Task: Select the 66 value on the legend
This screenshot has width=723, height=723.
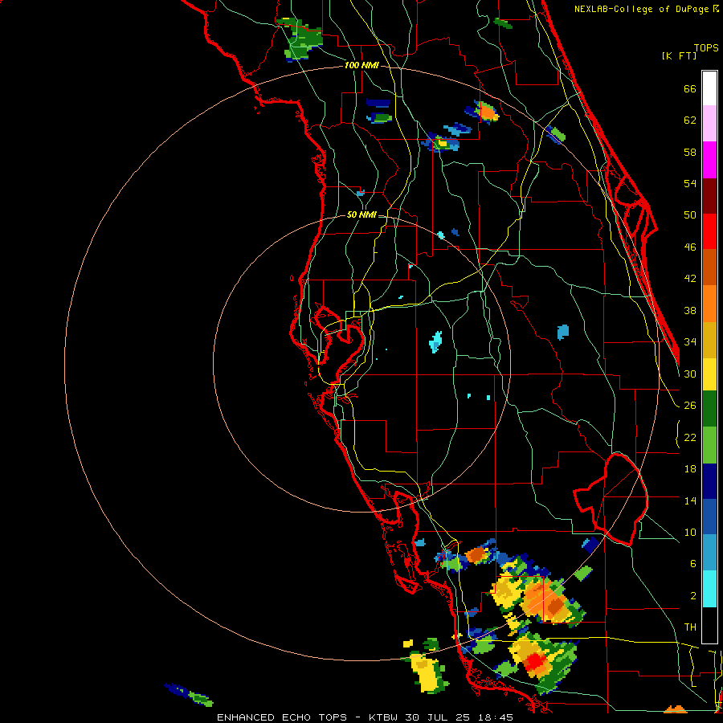Action: click(x=690, y=88)
